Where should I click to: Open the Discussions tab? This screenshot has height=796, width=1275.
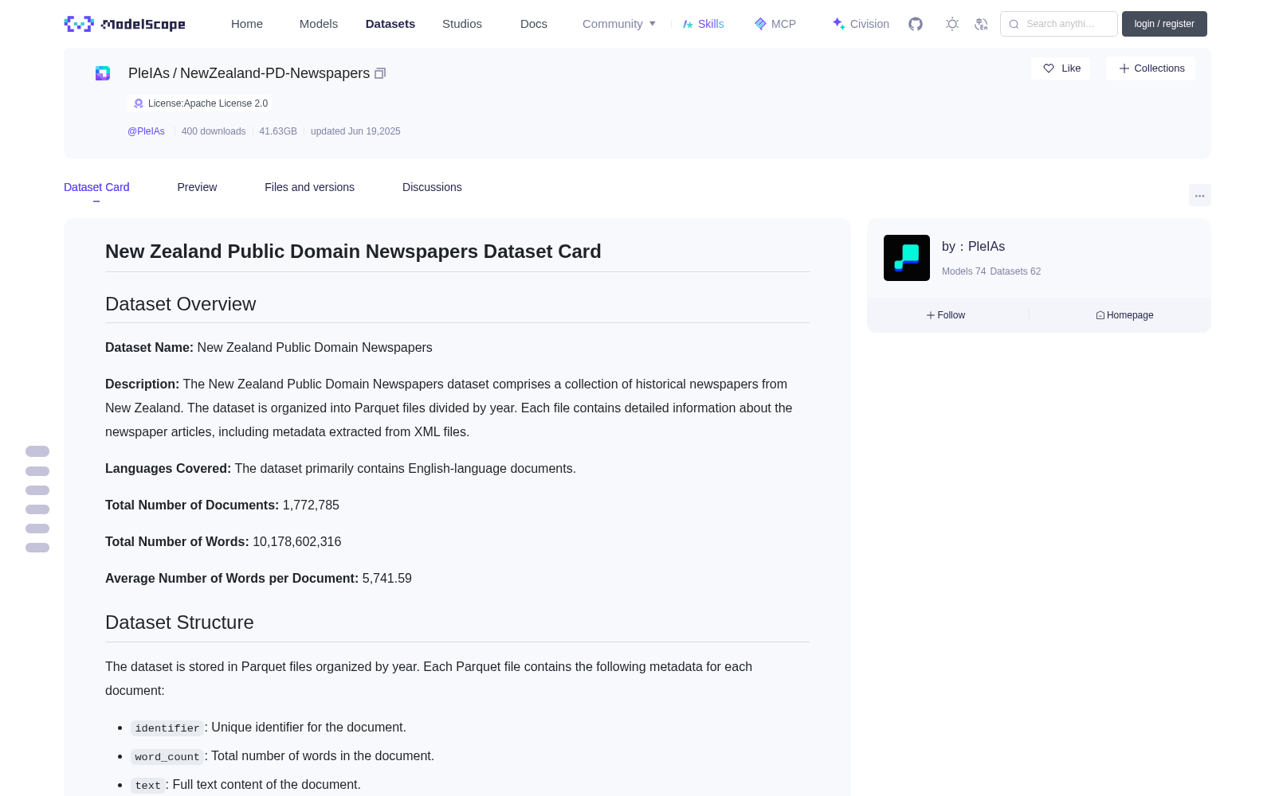tap(432, 187)
